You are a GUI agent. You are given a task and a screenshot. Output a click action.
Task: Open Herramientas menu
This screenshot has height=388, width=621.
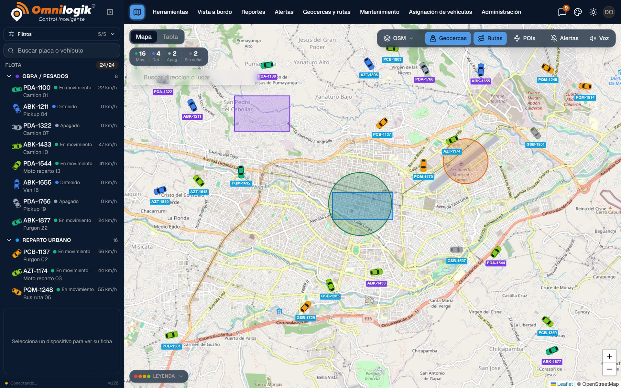tap(170, 12)
